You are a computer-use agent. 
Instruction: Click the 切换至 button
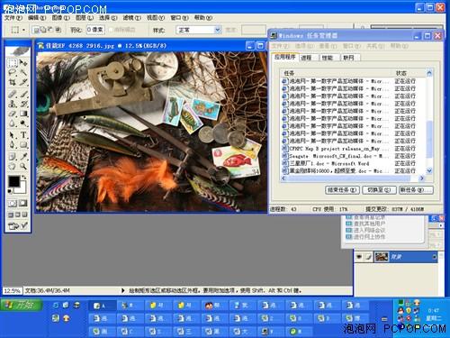coord(379,190)
